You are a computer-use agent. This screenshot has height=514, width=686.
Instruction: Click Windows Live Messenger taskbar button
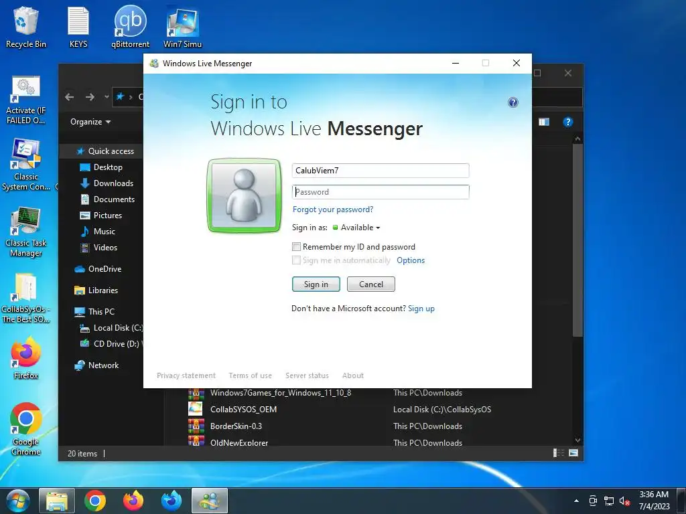coord(210,501)
